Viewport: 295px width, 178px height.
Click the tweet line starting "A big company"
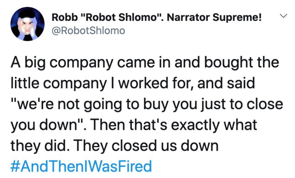click(x=145, y=63)
